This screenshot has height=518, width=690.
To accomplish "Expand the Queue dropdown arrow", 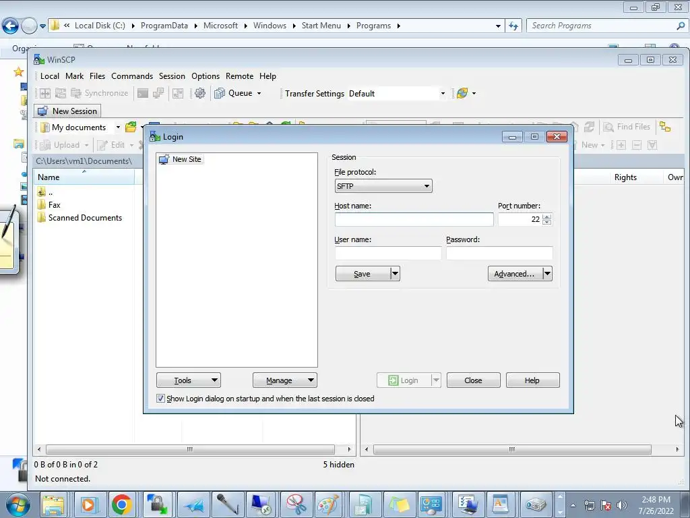I will (259, 93).
